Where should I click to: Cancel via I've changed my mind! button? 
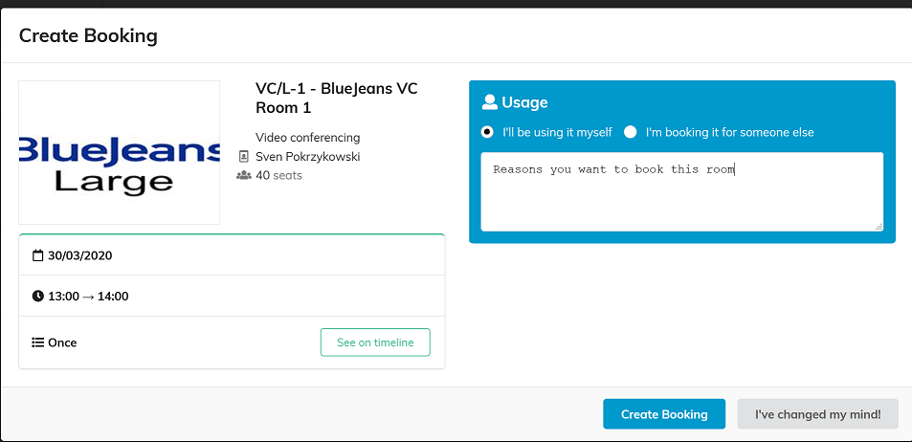818,414
